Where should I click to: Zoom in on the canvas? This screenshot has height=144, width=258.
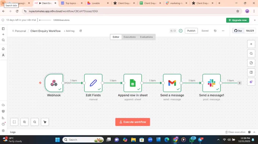[x=24, y=122]
